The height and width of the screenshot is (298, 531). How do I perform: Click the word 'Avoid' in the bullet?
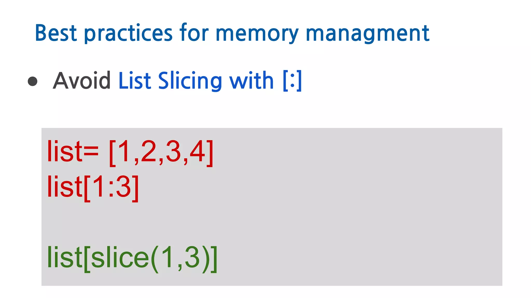pyautogui.click(x=82, y=80)
